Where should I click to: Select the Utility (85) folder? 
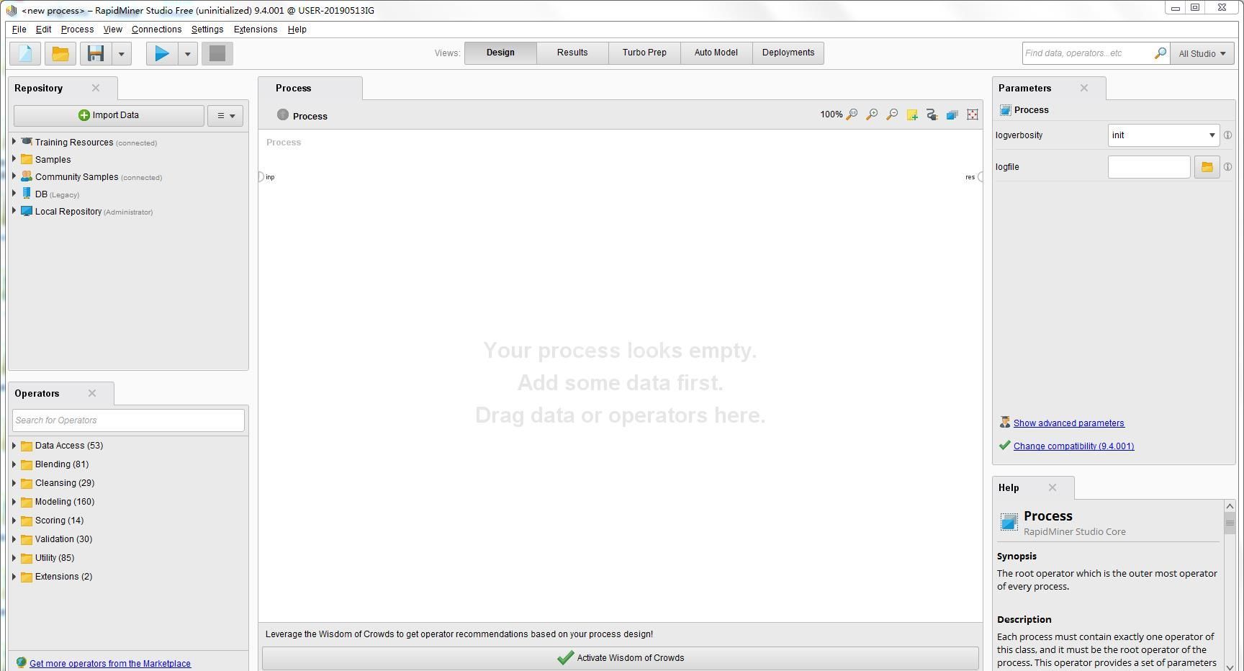click(55, 558)
